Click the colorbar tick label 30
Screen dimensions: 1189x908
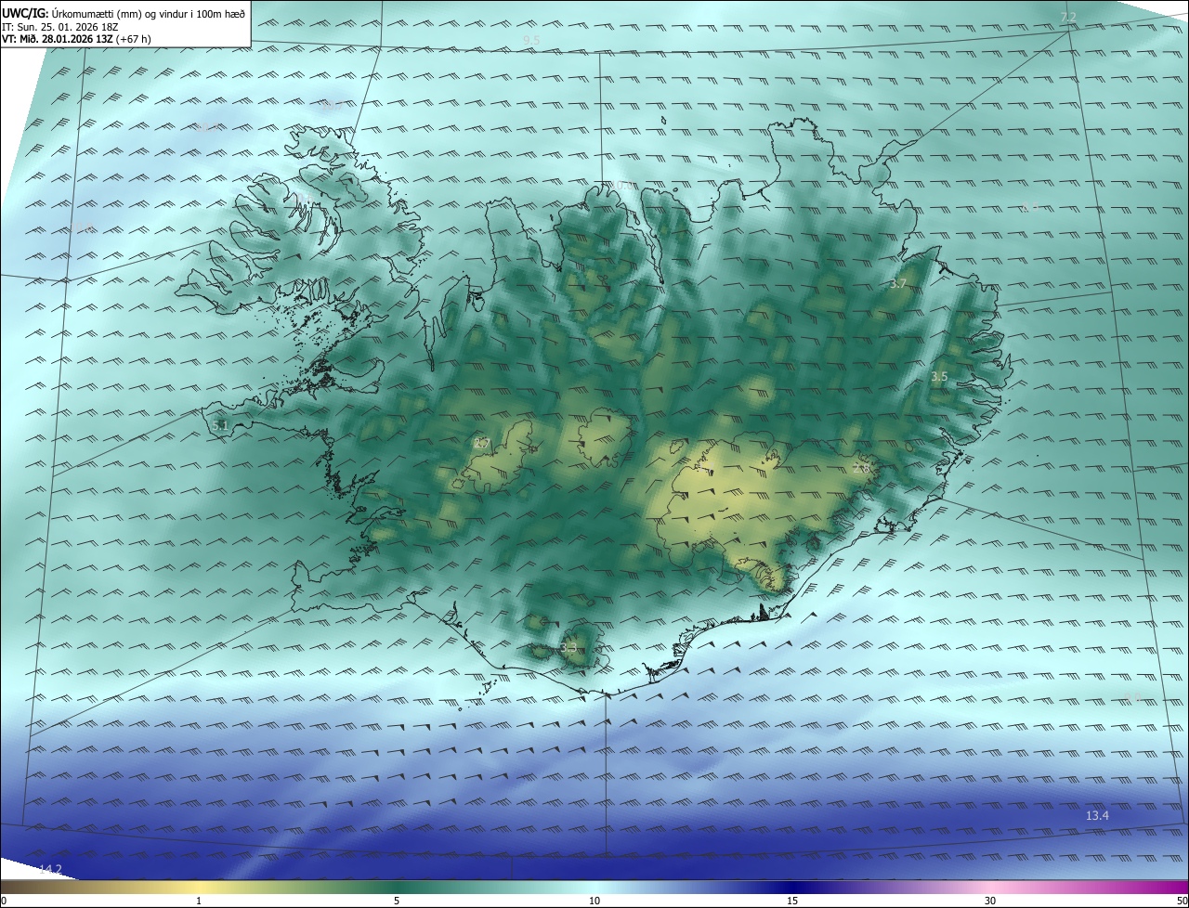[990, 901]
